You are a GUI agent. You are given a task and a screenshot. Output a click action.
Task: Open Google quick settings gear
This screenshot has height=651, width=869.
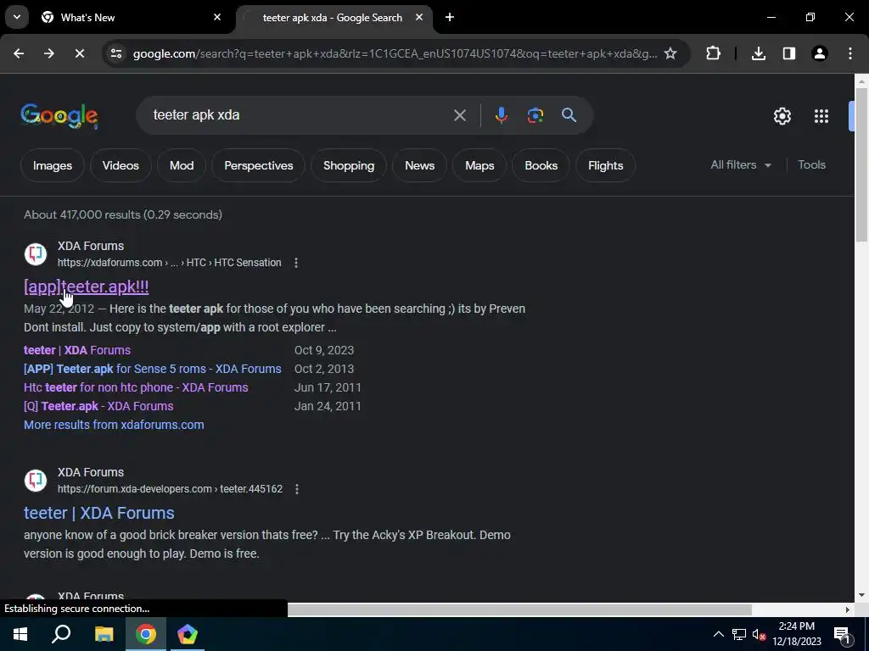coord(782,115)
